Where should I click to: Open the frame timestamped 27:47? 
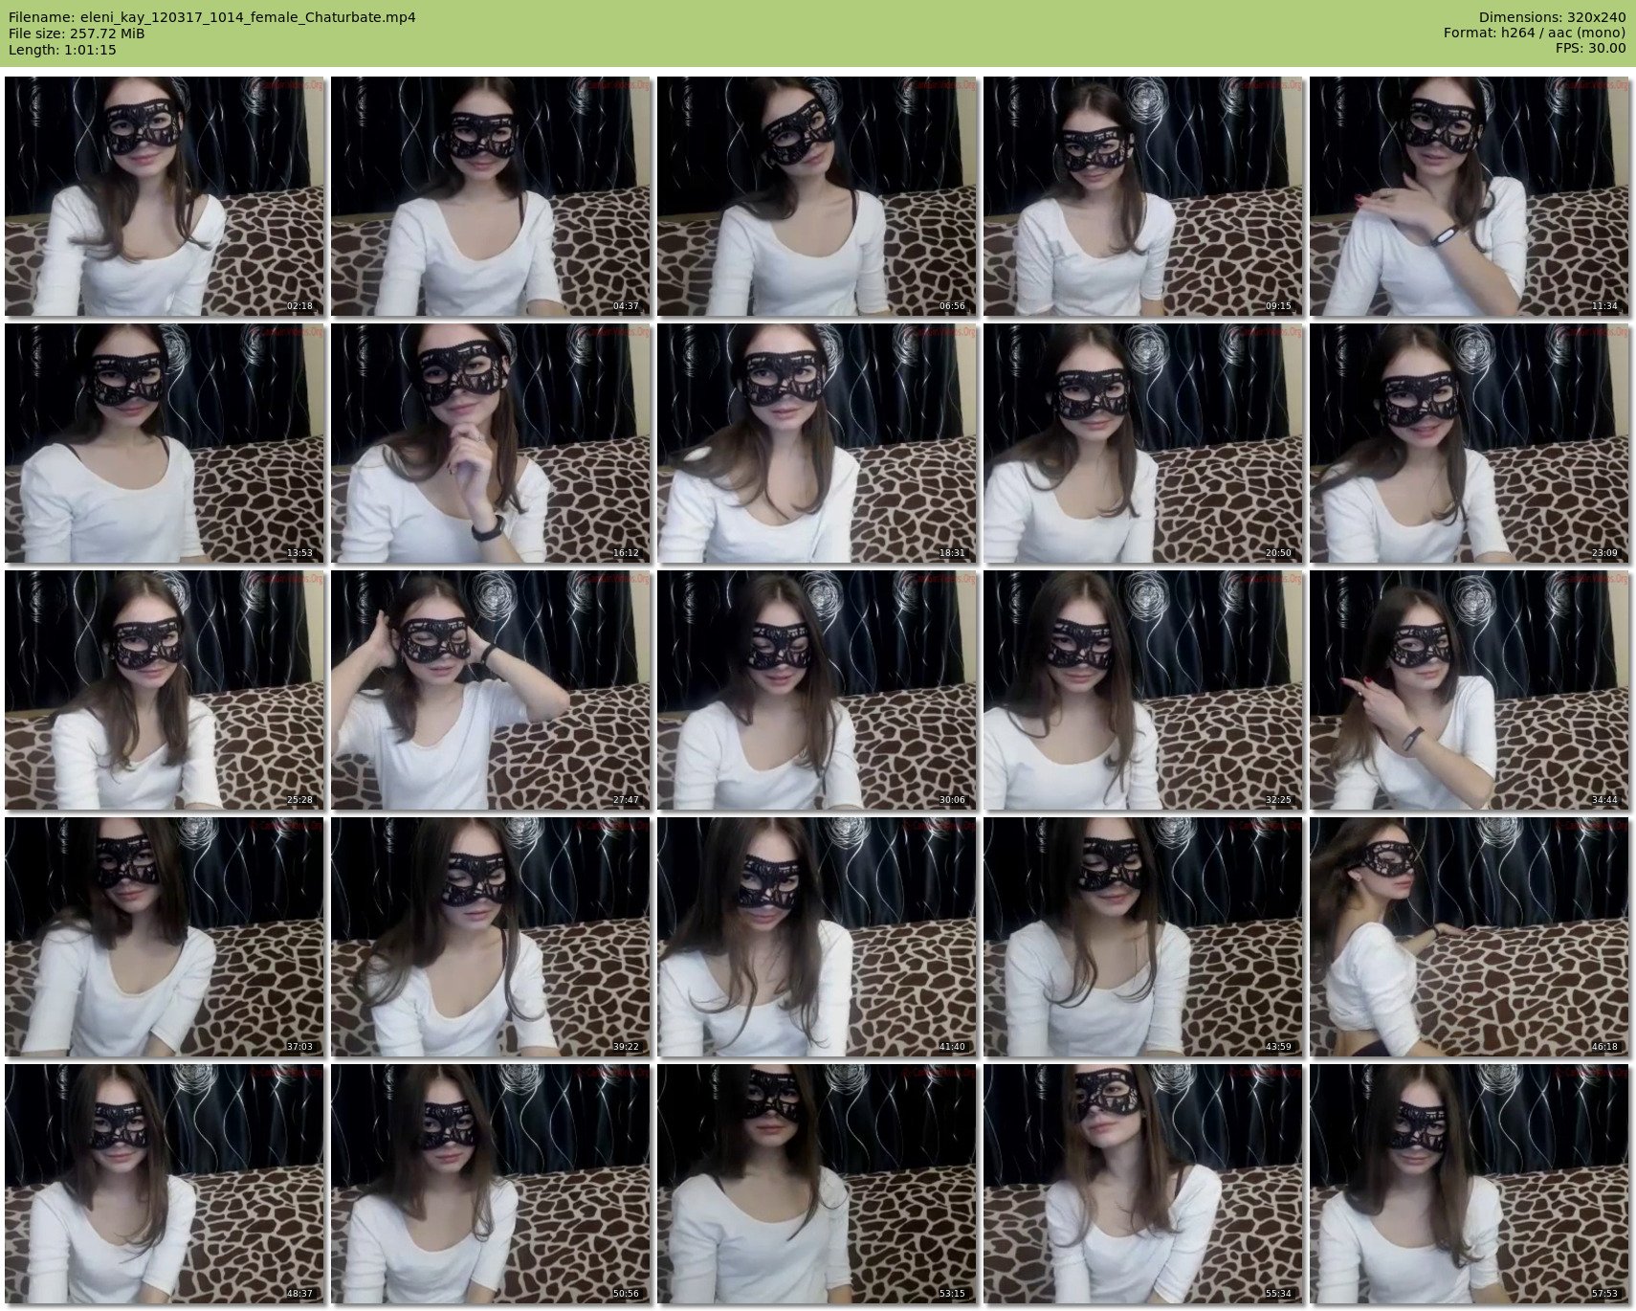491,690
